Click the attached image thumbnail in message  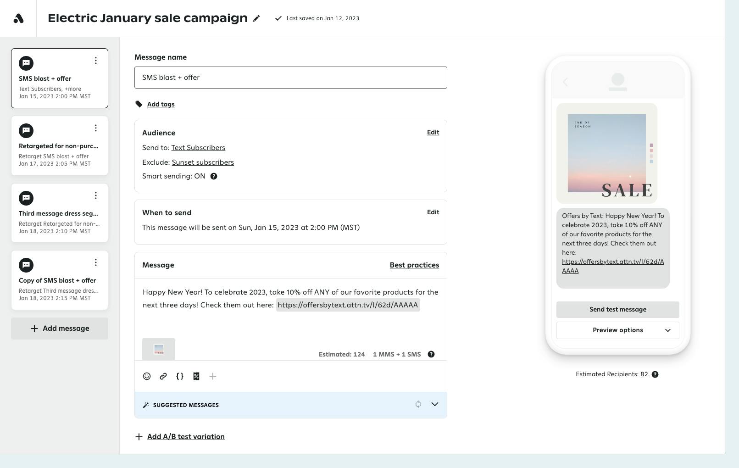click(159, 349)
